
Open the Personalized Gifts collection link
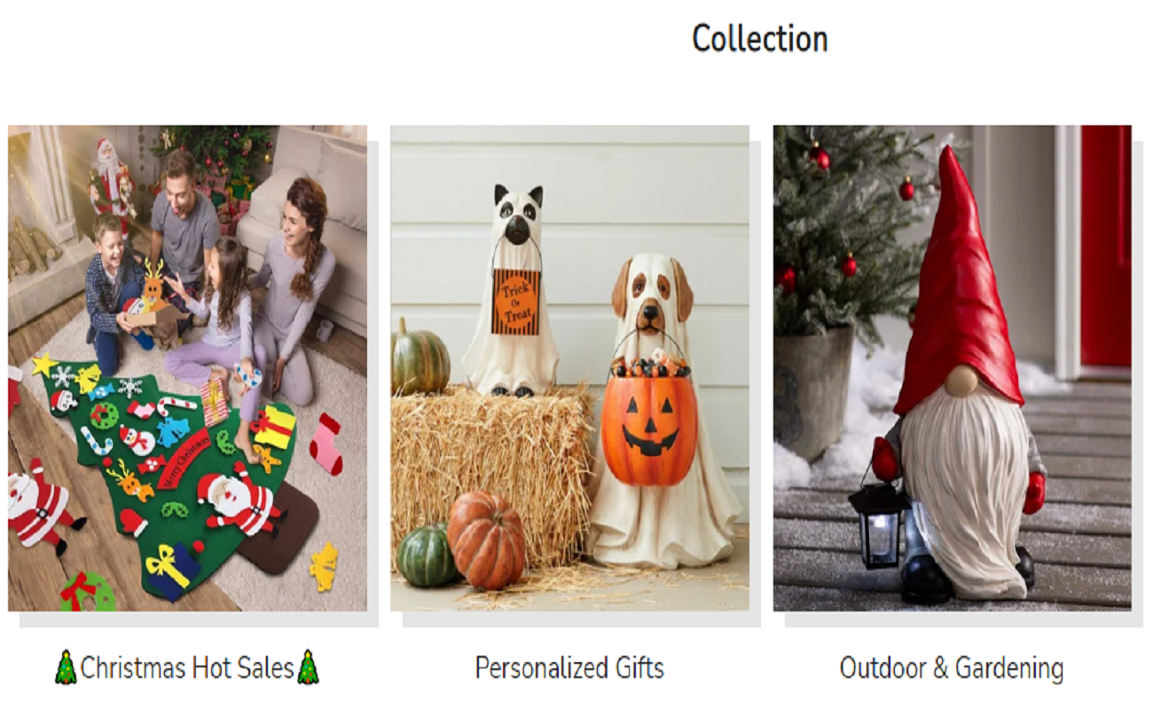coord(569,667)
